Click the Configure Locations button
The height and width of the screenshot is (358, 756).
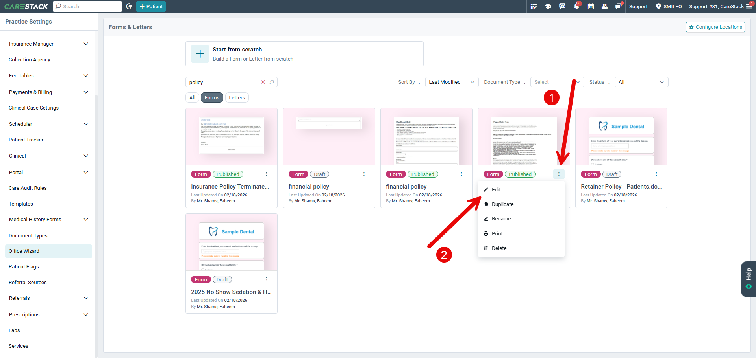tap(715, 27)
